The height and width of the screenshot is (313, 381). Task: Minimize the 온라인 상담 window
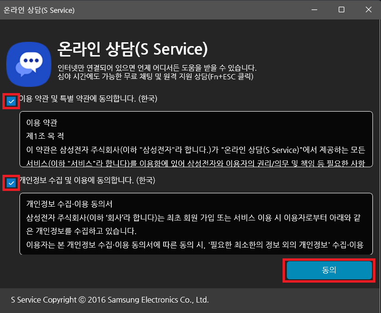314,9
